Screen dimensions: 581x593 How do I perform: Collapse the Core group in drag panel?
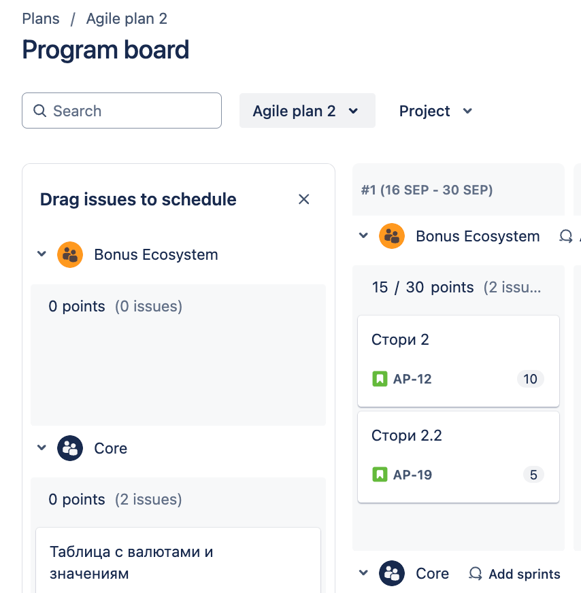coord(41,447)
